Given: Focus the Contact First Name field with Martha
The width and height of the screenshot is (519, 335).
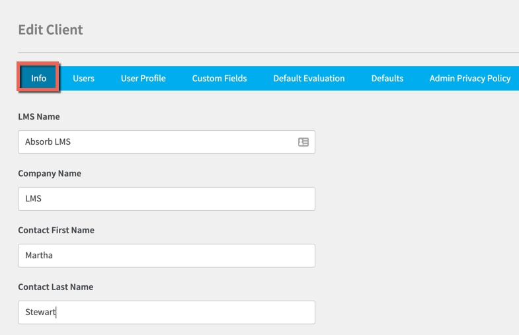Looking at the screenshot, I should pos(167,256).
